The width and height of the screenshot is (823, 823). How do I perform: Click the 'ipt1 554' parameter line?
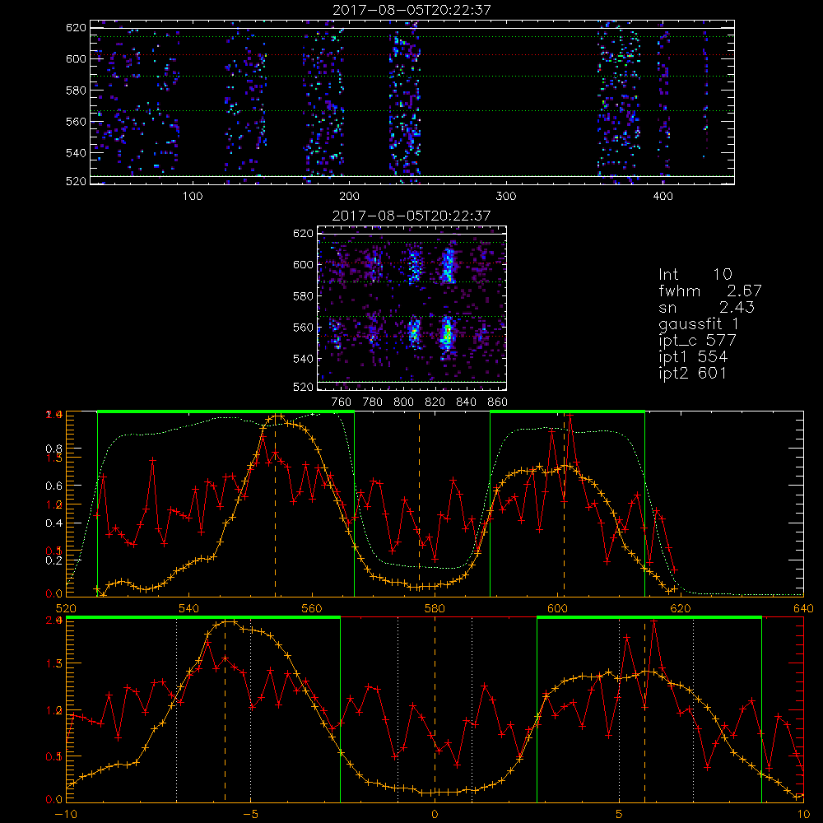pos(693,357)
